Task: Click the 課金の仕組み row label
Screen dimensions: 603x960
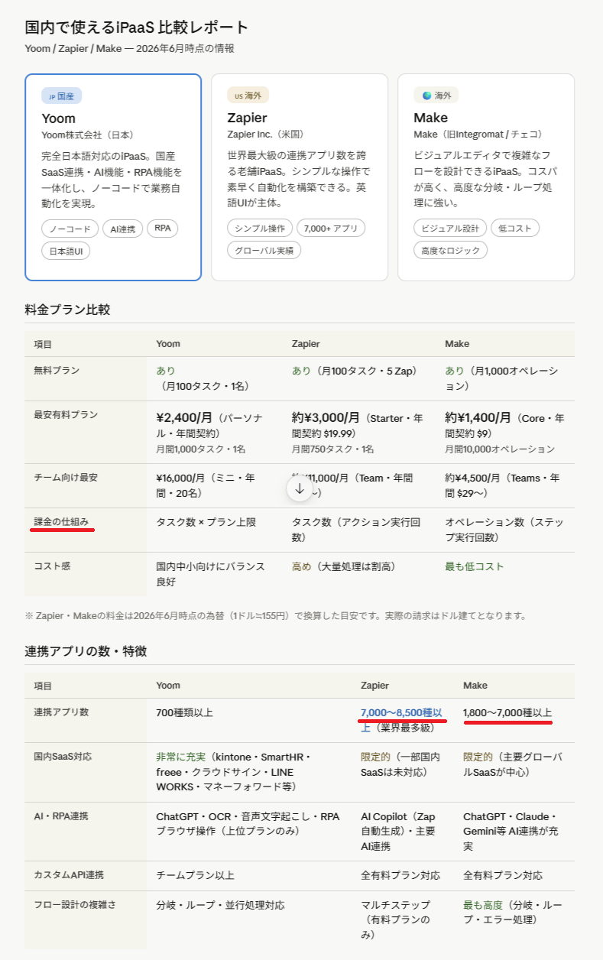Action: 61,522
